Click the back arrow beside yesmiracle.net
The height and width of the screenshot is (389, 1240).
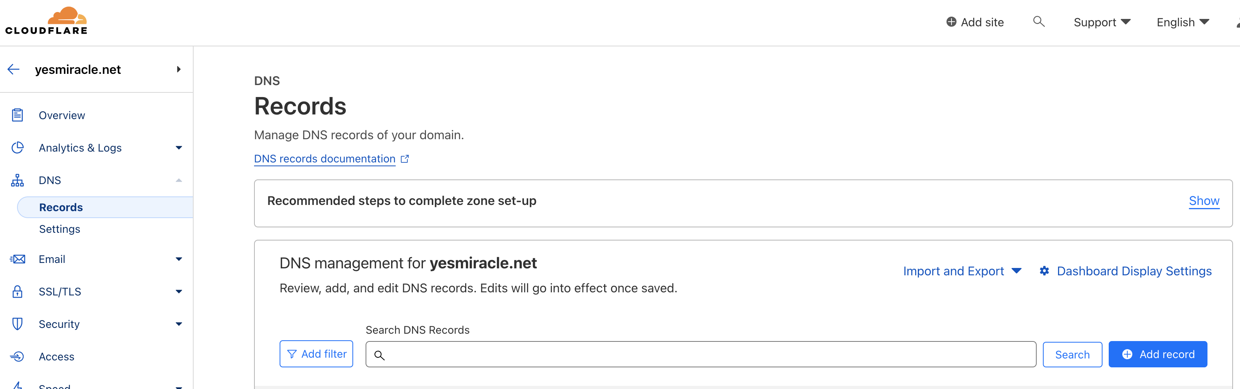[x=14, y=70]
